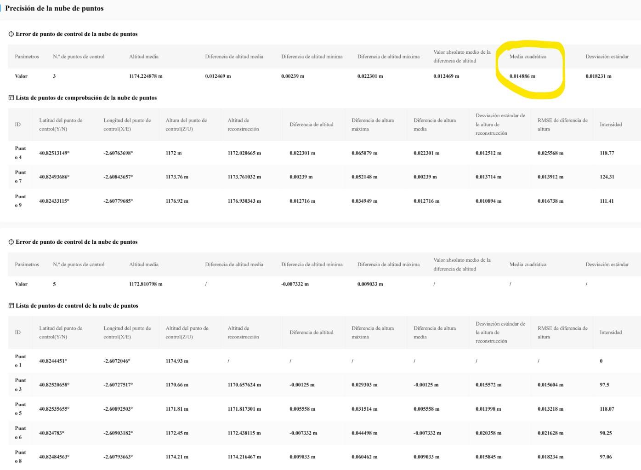Select the Desviación estándar value 0.018231 m
The image size is (641, 470).
pos(598,76)
